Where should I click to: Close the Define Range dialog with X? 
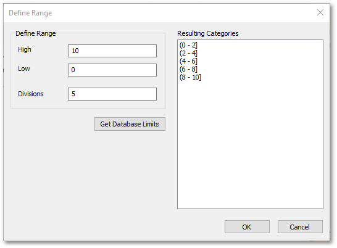coord(320,12)
